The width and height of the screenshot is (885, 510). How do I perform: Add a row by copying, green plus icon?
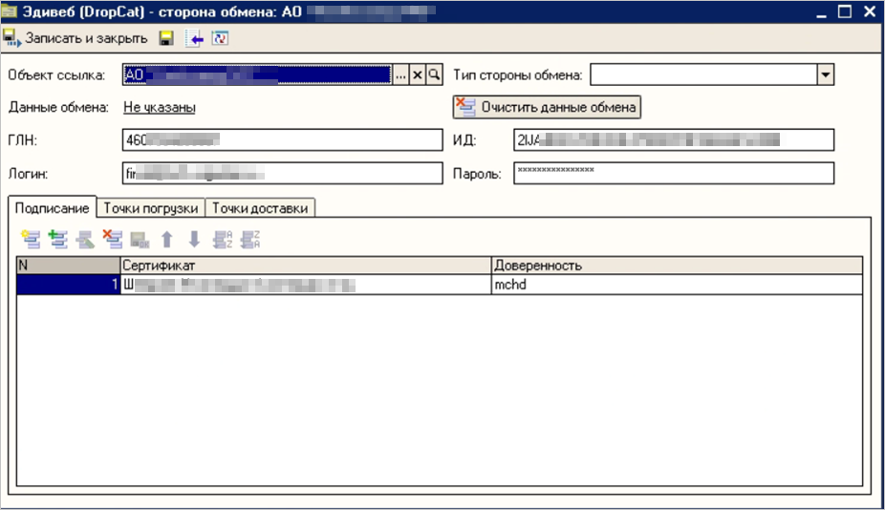(57, 239)
